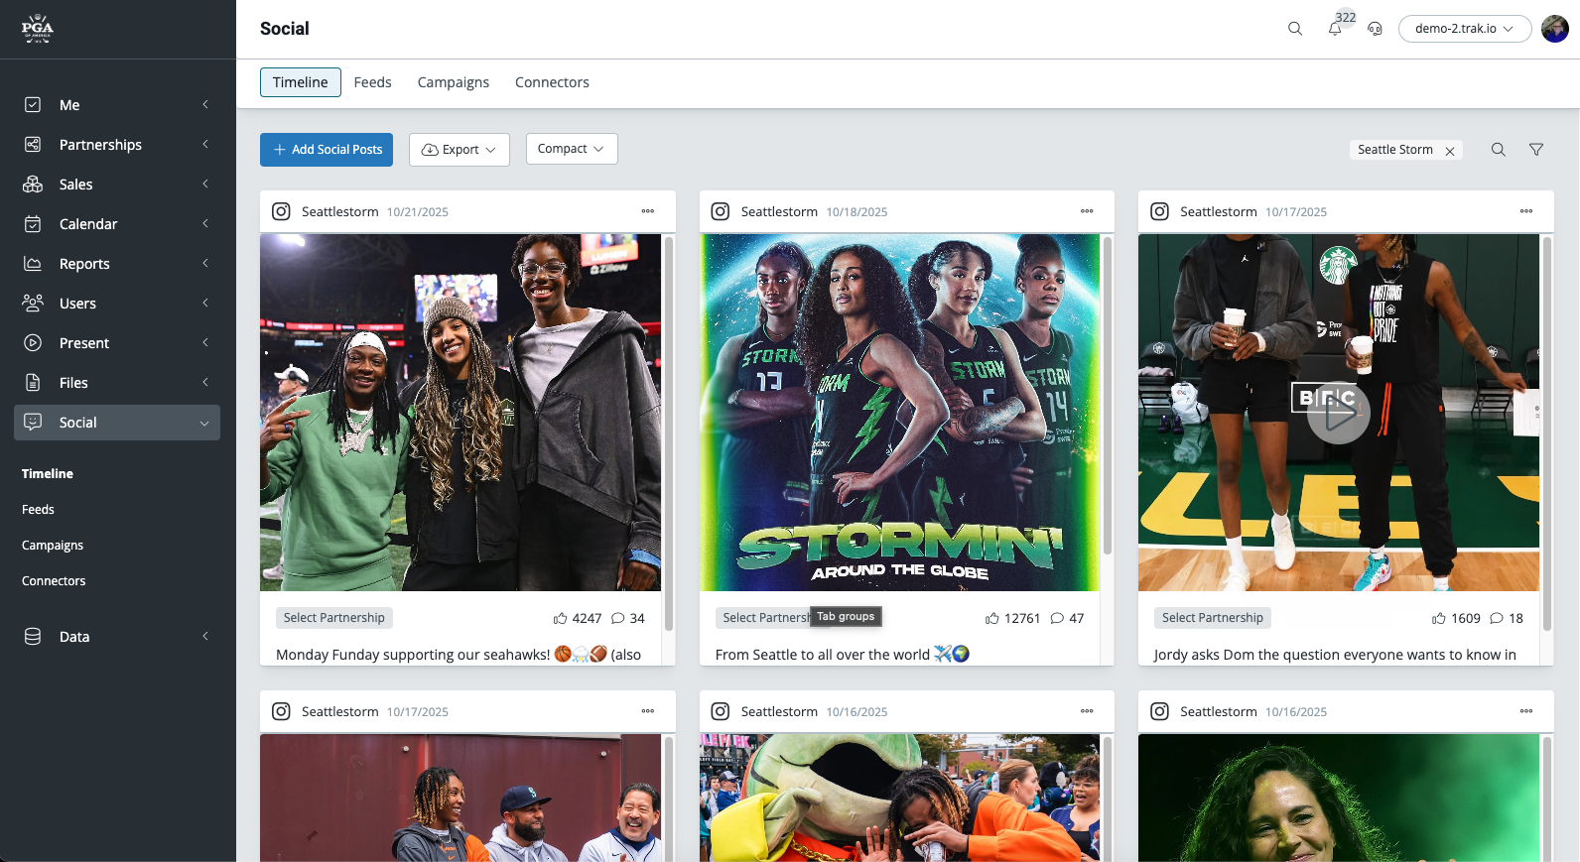1580x862 pixels.
Task: Click the support headset icon
Action: (1375, 29)
